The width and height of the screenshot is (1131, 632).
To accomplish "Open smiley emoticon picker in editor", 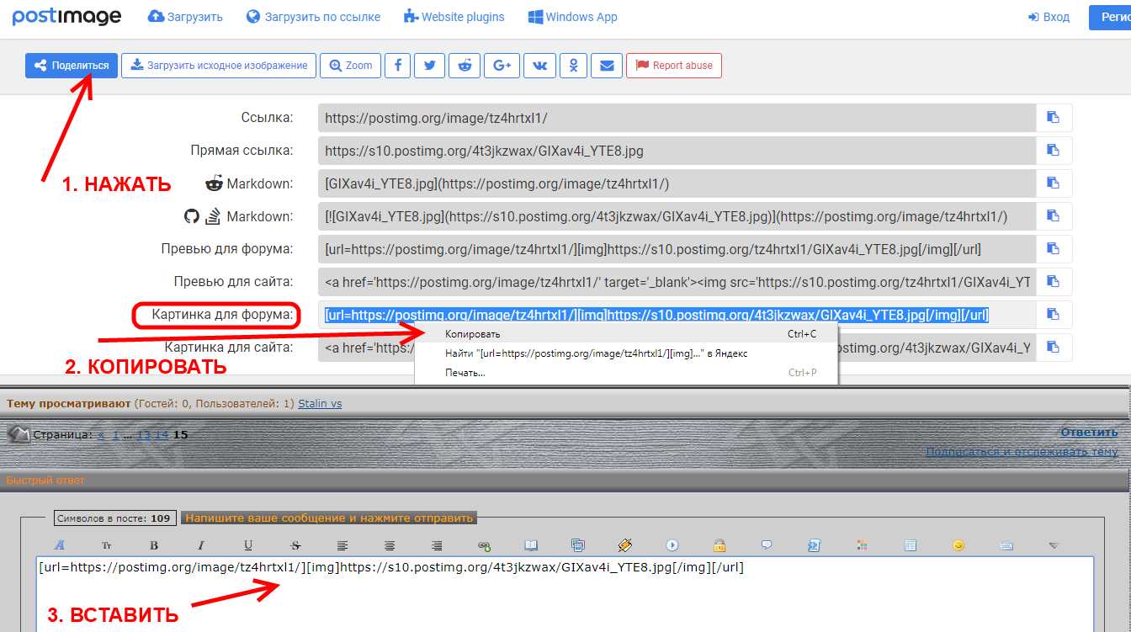I will click(x=958, y=545).
